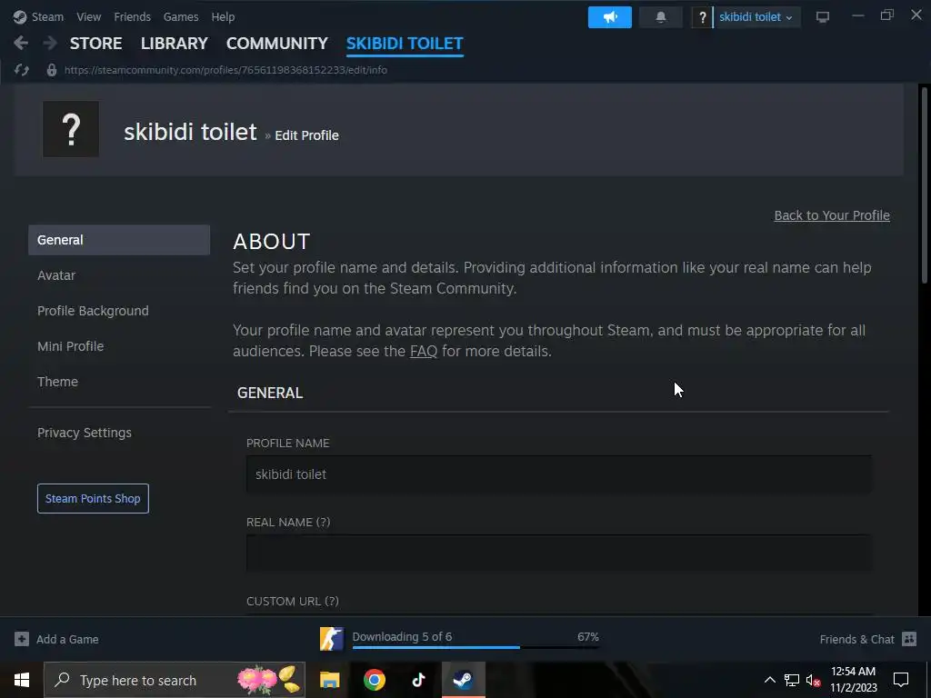
Task: Click the large profile avatar placeholder
Action: (71, 129)
